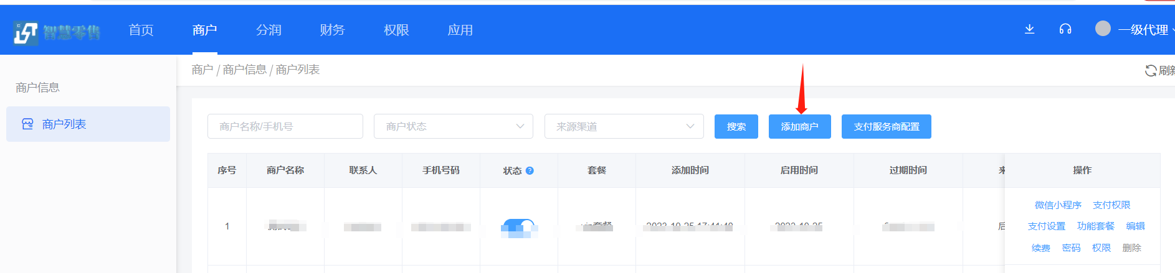
Task: Open the 来源渠道 dropdown
Action: click(624, 126)
